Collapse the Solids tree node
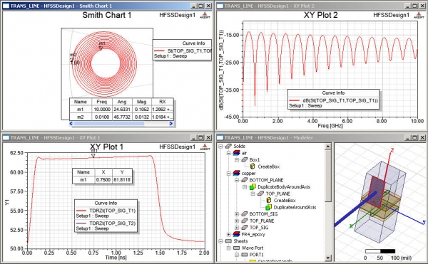428x264 pixels. (220, 147)
